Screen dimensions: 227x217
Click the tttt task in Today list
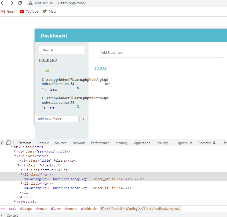coord(107,84)
